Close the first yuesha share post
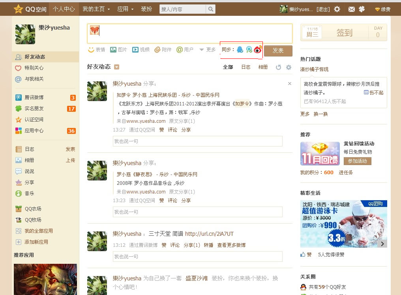Image resolution: width=401 pixels, height=295 pixels. coord(289,83)
